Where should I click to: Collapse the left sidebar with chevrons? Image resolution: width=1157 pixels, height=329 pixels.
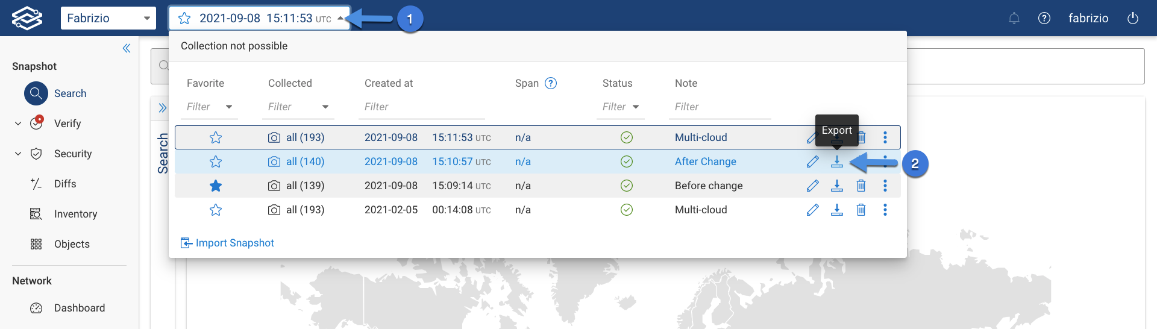point(127,48)
